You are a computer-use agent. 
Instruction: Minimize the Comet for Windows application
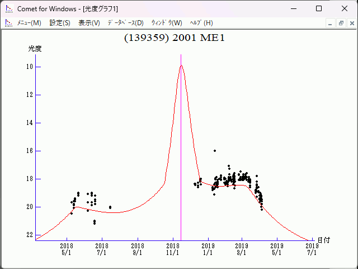coord(293,8)
